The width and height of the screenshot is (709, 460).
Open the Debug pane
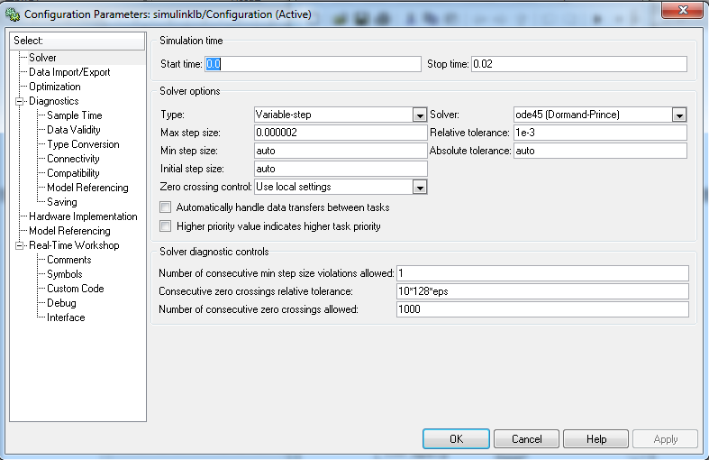(x=61, y=303)
